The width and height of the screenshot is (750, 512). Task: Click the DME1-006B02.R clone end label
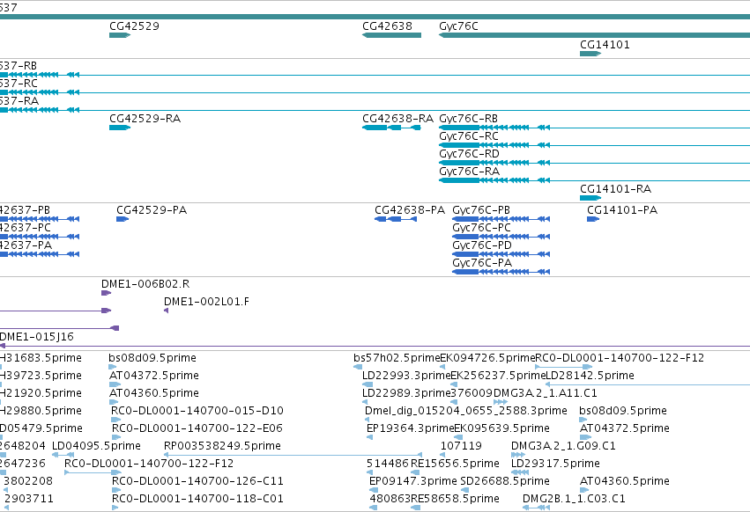pyautogui.click(x=145, y=284)
